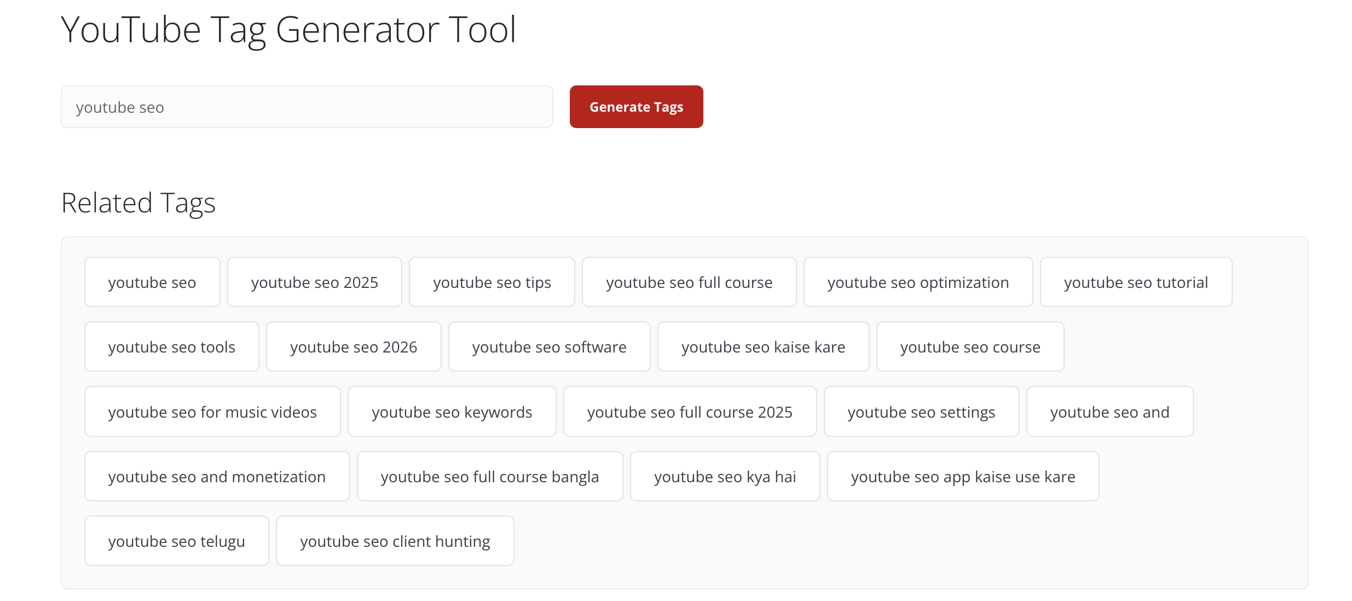
Task: Select 'youtube seo software' tag
Action: point(550,346)
